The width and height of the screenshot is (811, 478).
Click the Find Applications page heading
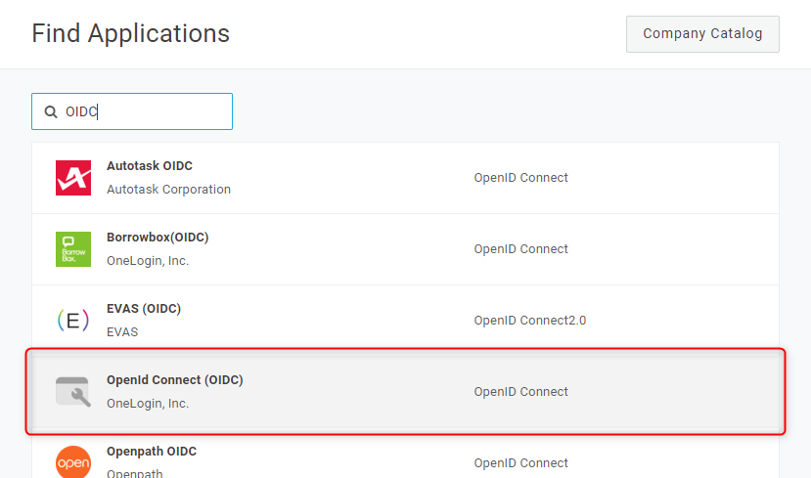coord(131,34)
